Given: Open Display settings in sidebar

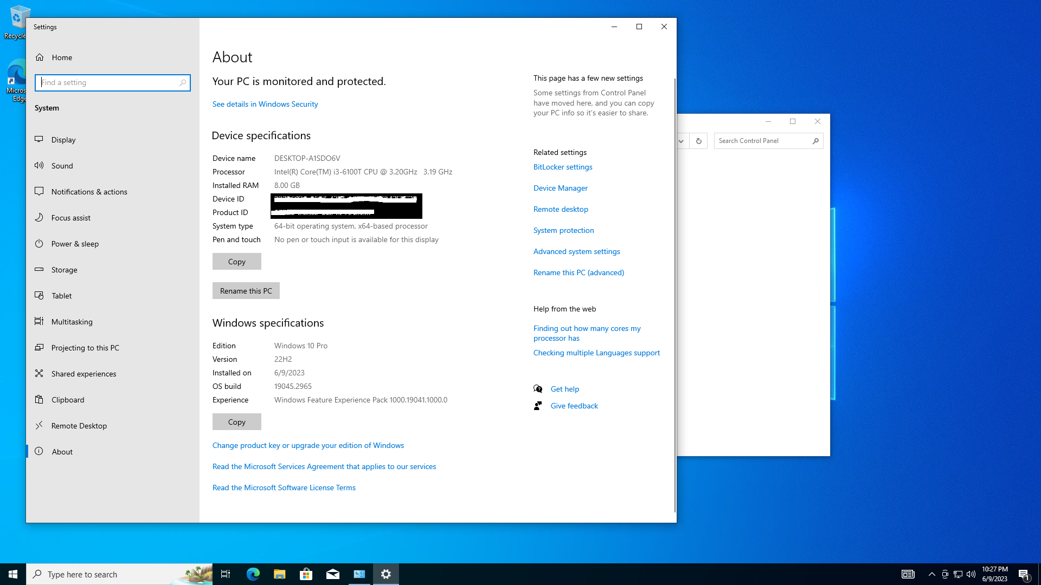Looking at the screenshot, I should click(63, 140).
